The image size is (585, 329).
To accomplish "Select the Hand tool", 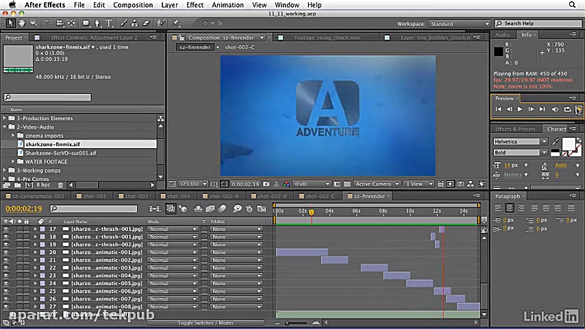I will click(22, 23).
